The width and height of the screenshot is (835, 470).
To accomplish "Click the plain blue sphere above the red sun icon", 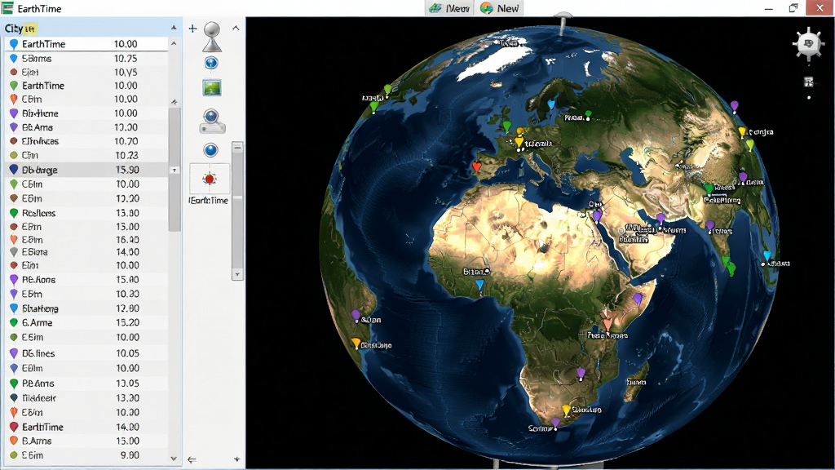I will click(211, 150).
